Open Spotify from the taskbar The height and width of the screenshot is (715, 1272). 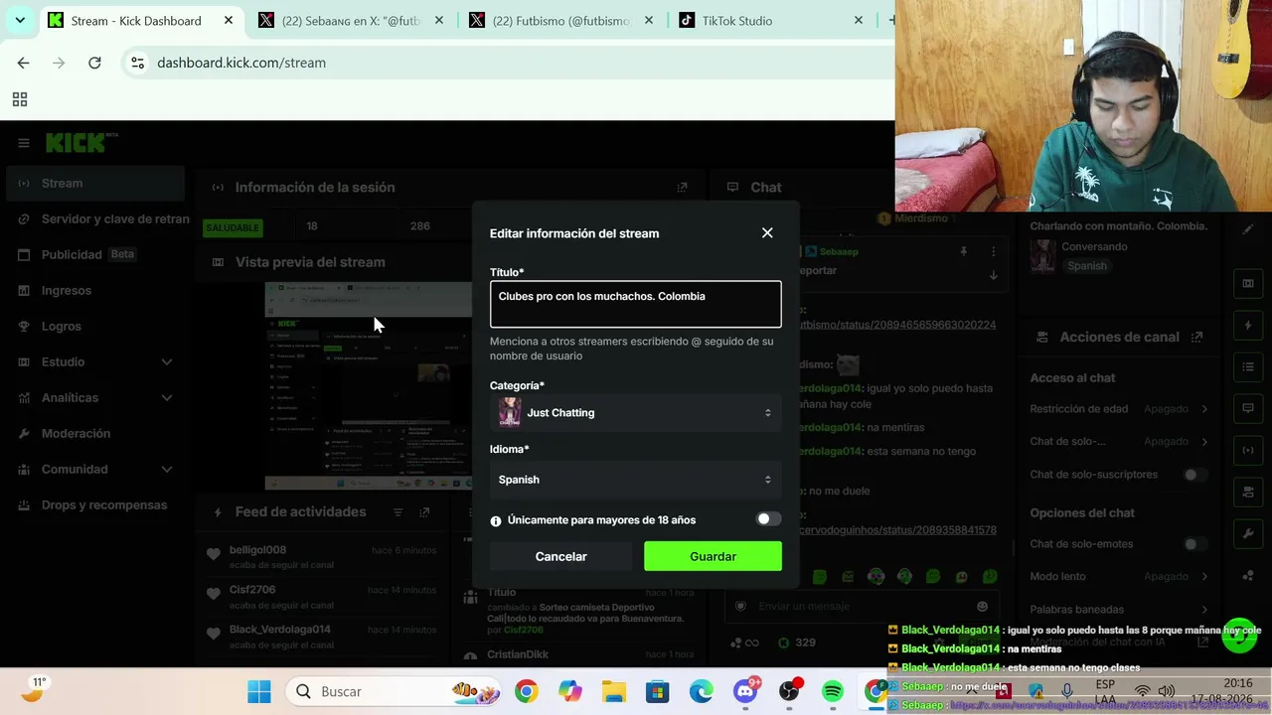[x=833, y=691]
